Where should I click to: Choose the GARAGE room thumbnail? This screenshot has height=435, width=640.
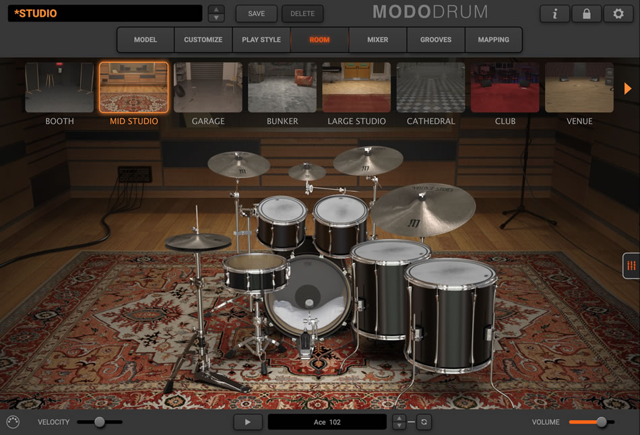pos(208,88)
